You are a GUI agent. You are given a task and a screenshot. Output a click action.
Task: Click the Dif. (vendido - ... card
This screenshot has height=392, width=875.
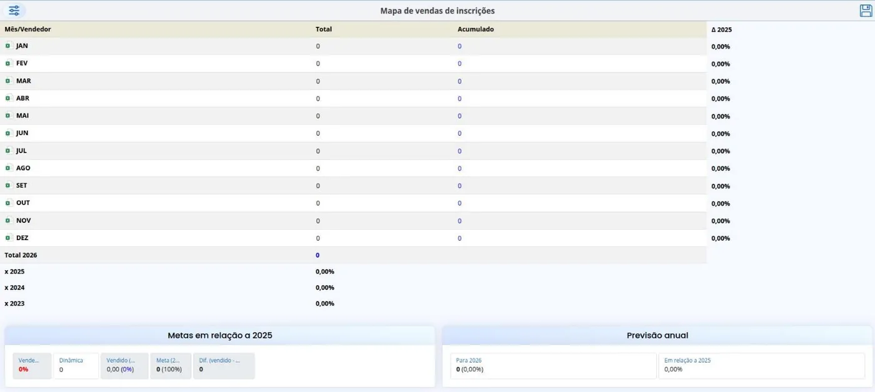pyautogui.click(x=224, y=366)
